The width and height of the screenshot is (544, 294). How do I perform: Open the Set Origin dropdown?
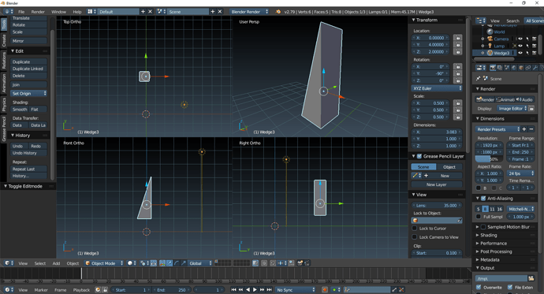pos(29,93)
